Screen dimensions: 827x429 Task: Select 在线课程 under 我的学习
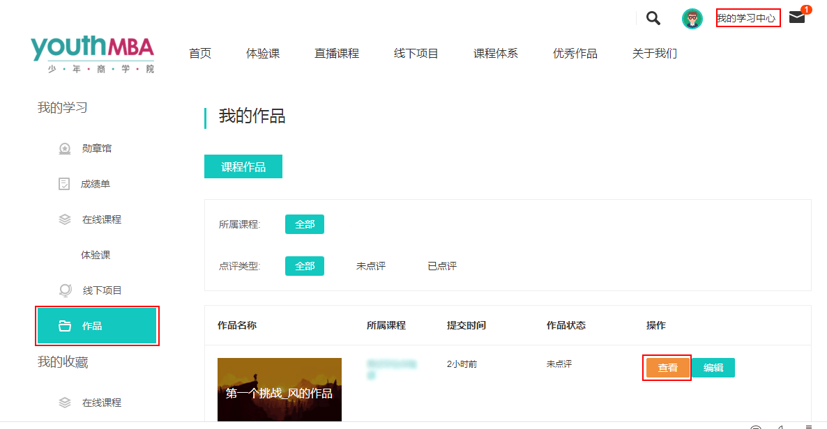coord(102,219)
